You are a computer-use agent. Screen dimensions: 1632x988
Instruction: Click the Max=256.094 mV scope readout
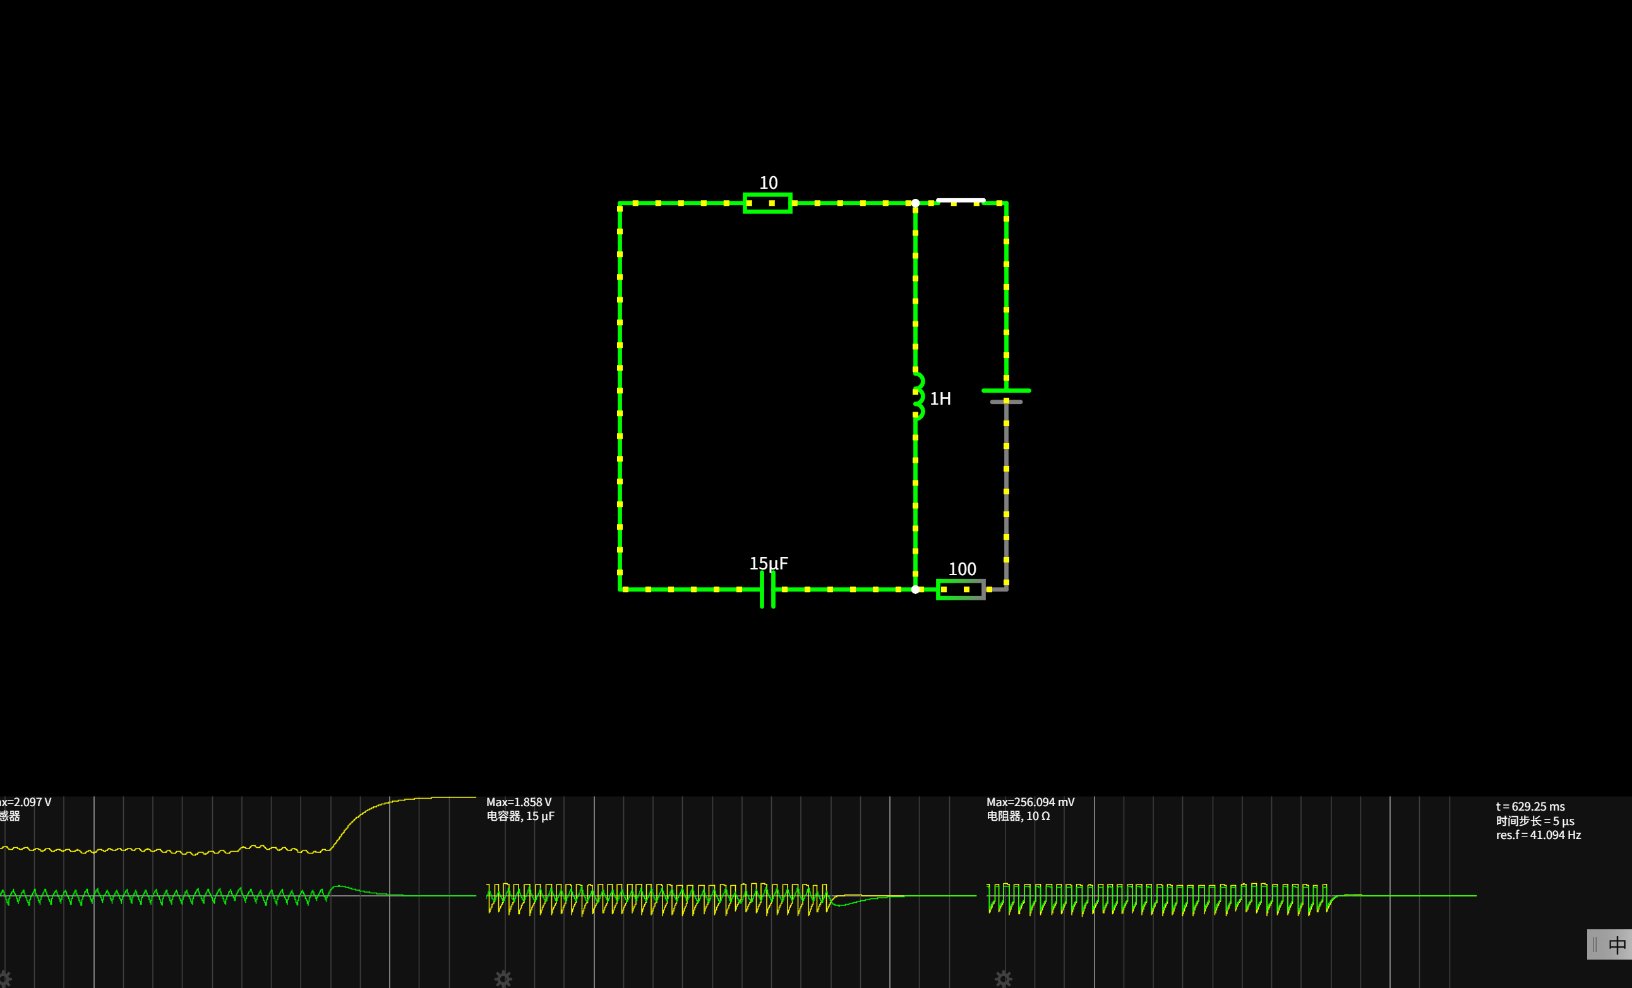click(1030, 802)
